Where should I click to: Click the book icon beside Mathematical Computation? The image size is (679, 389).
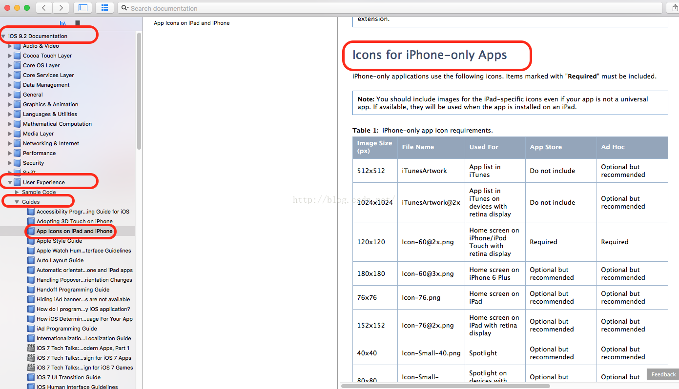pos(18,124)
